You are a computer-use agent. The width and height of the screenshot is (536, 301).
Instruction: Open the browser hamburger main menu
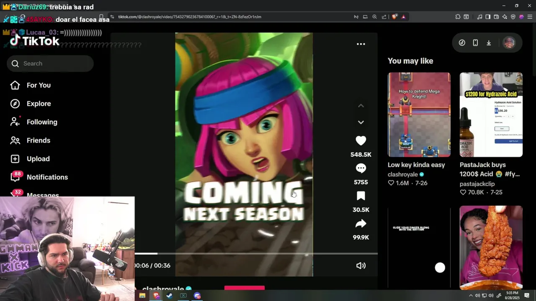(530, 17)
